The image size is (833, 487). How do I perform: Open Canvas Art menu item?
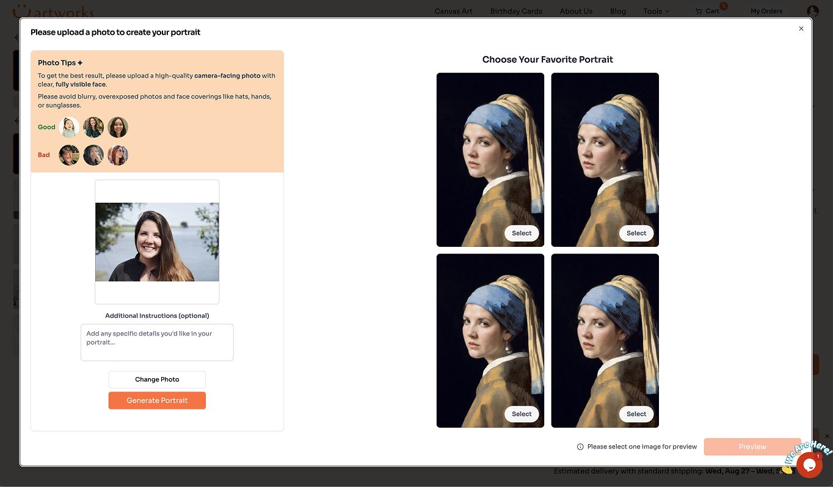tap(454, 11)
